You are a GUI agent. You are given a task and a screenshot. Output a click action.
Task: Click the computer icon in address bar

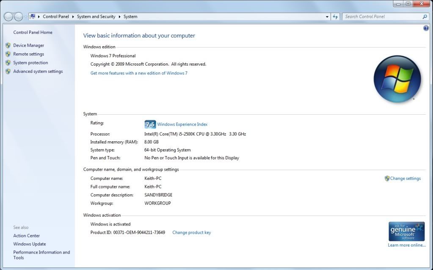tap(33, 16)
